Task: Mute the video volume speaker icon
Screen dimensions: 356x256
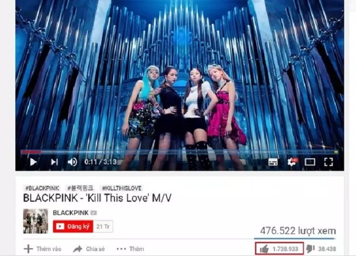Action: [72, 162]
